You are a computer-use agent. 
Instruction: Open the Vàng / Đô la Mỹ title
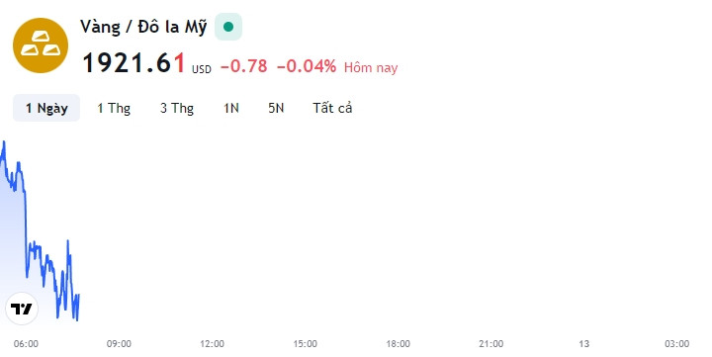coord(143,27)
